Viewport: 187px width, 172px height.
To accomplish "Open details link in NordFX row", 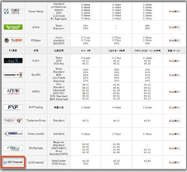I will point(174,75).
